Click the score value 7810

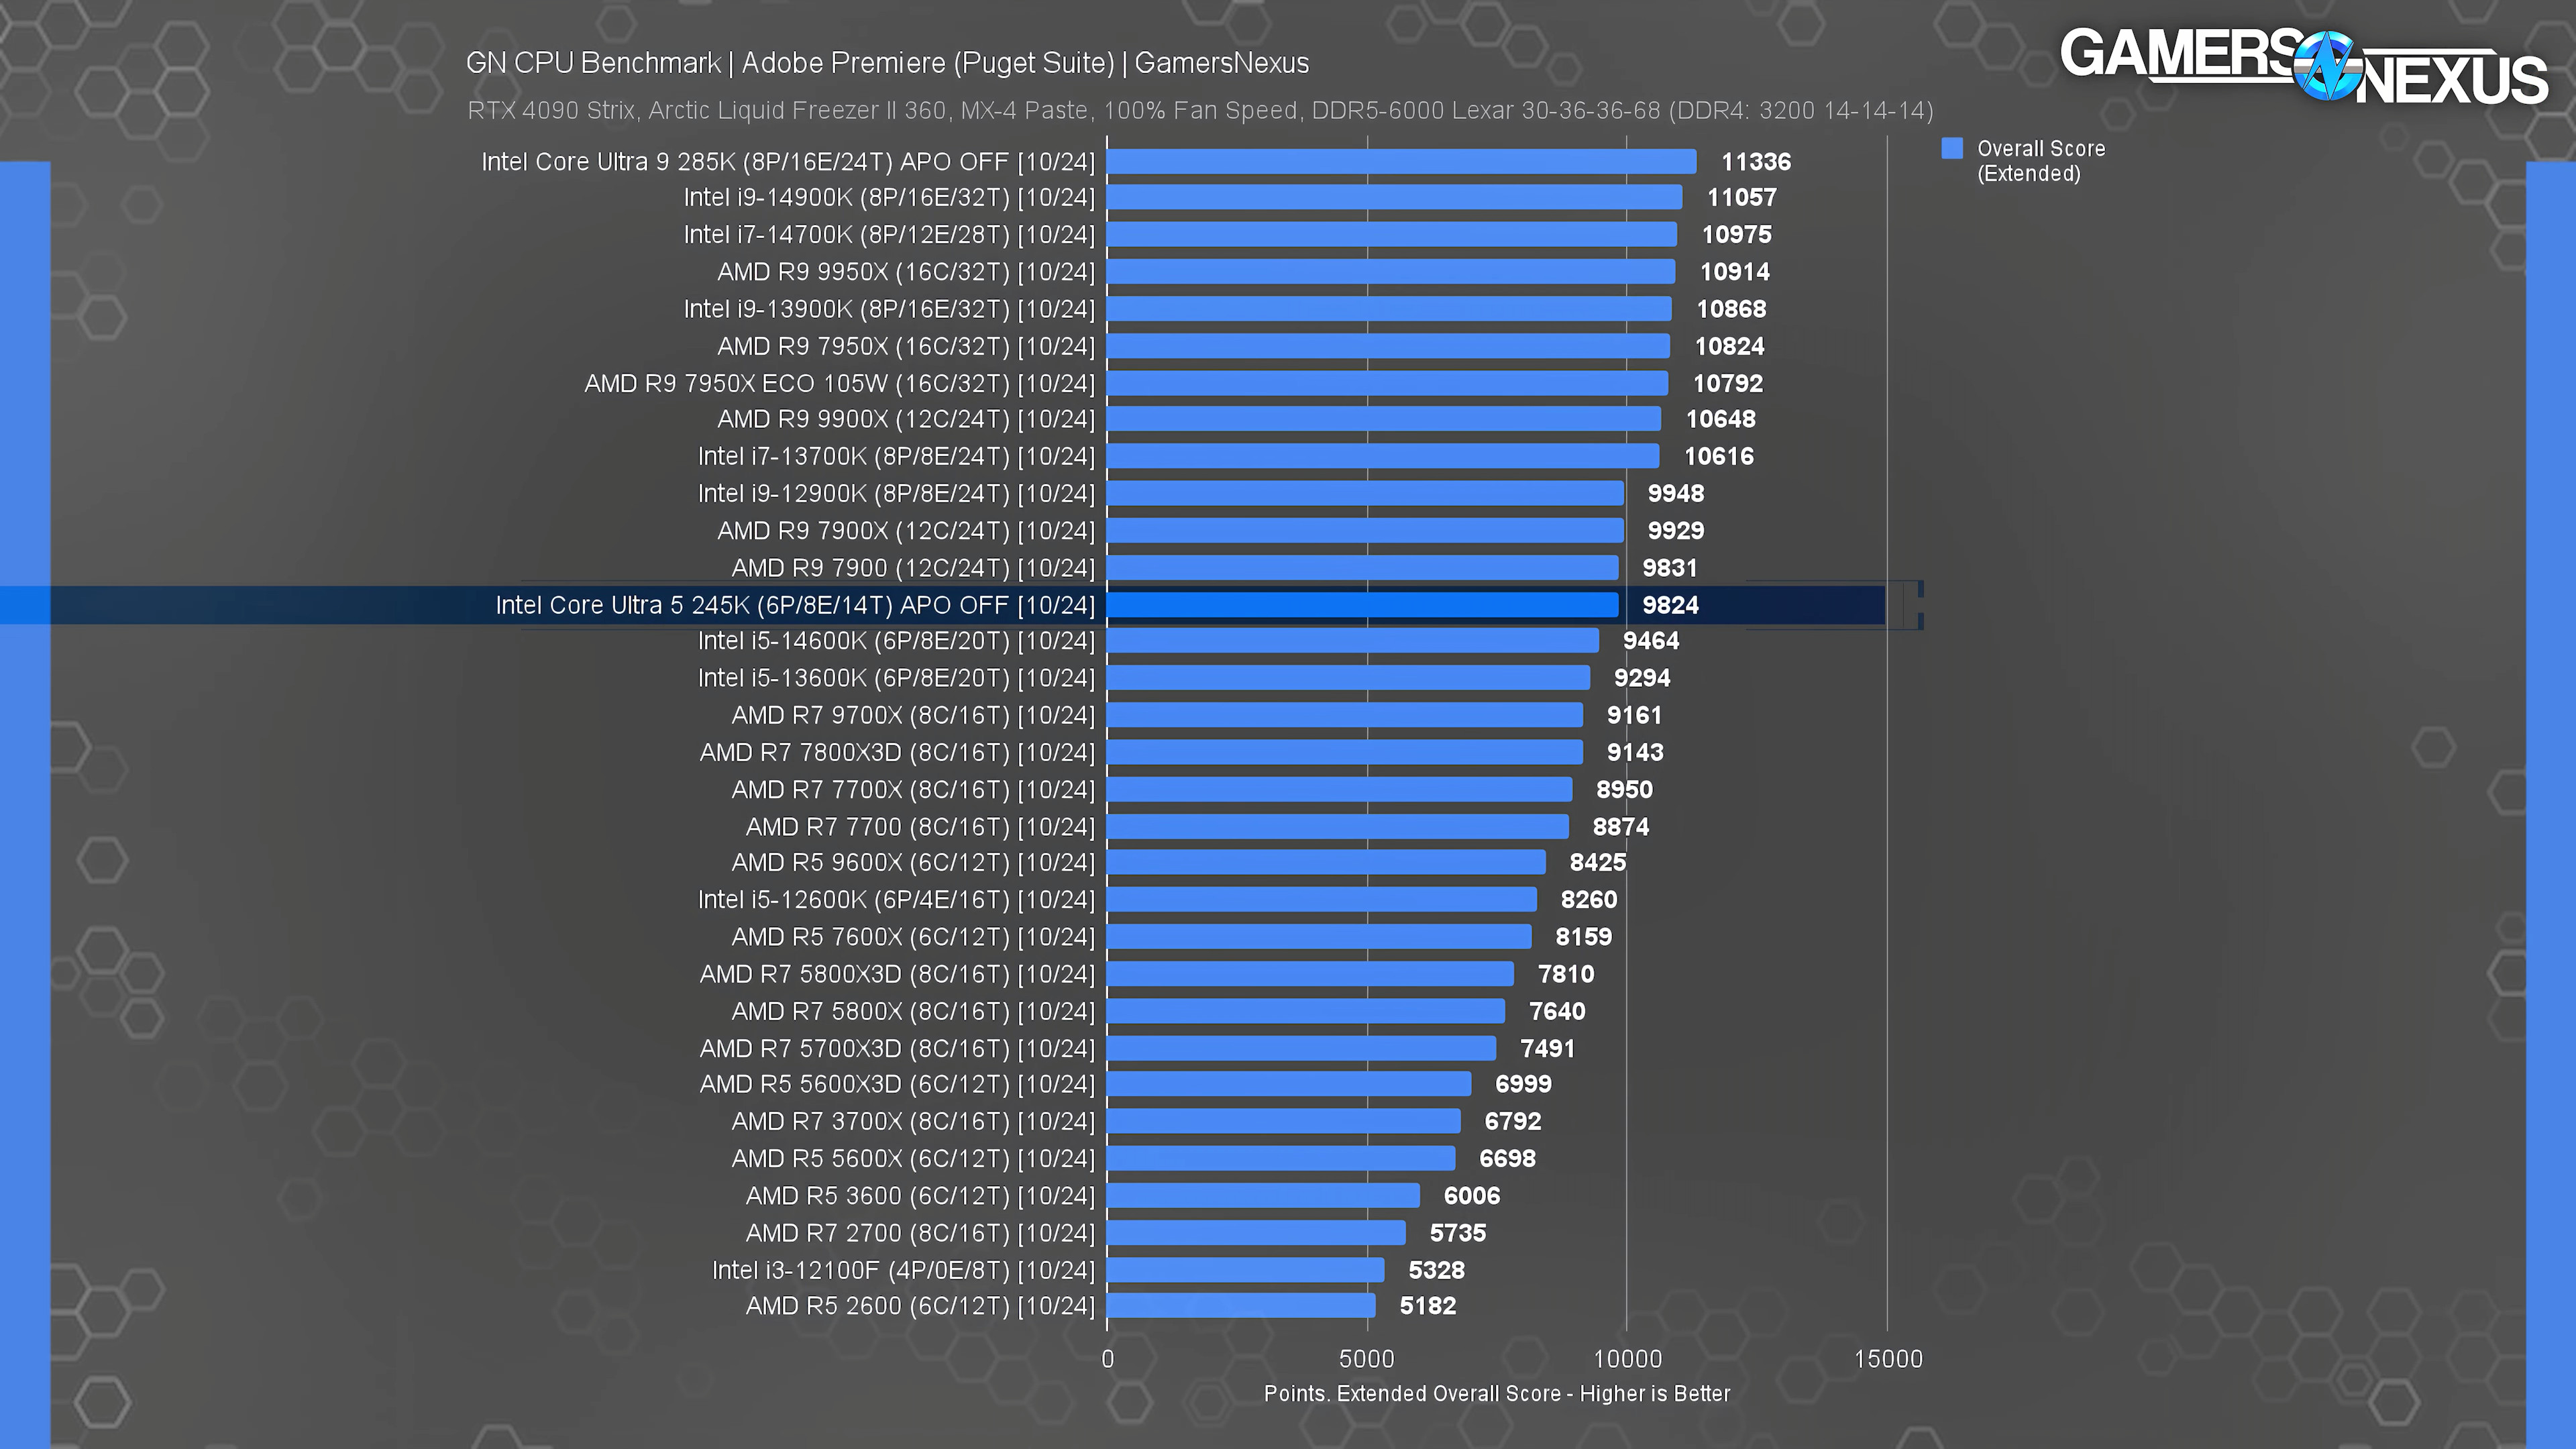[x=1566, y=974]
